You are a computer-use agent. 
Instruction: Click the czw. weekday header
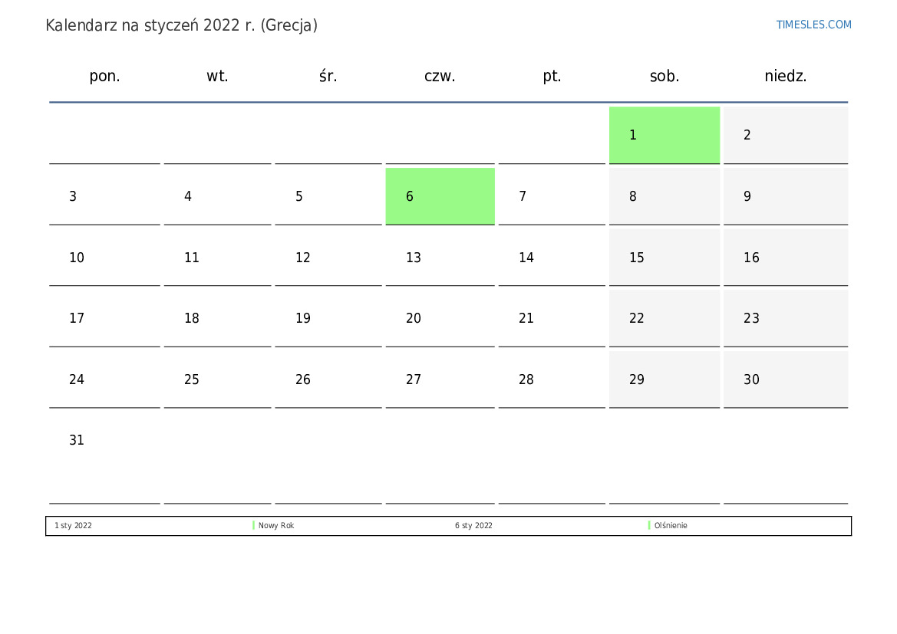(x=440, y=76)
